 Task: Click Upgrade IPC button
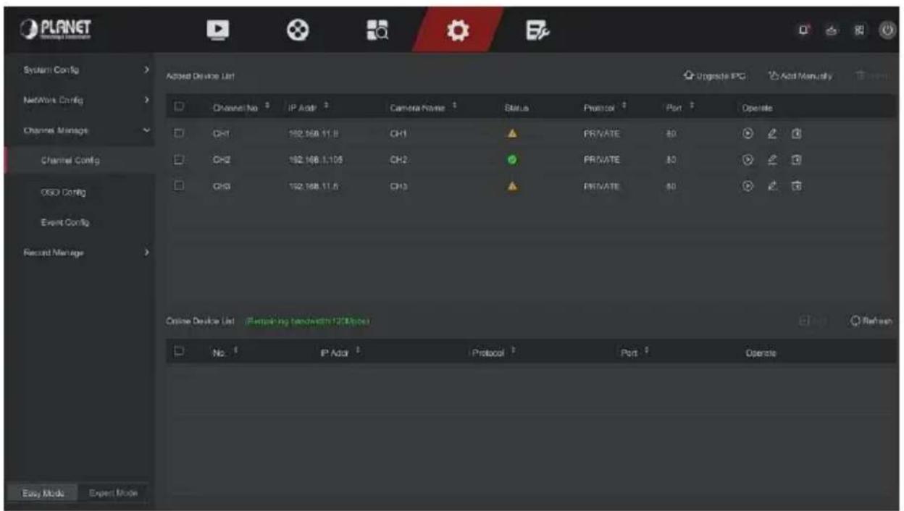(x=716, y=75)
